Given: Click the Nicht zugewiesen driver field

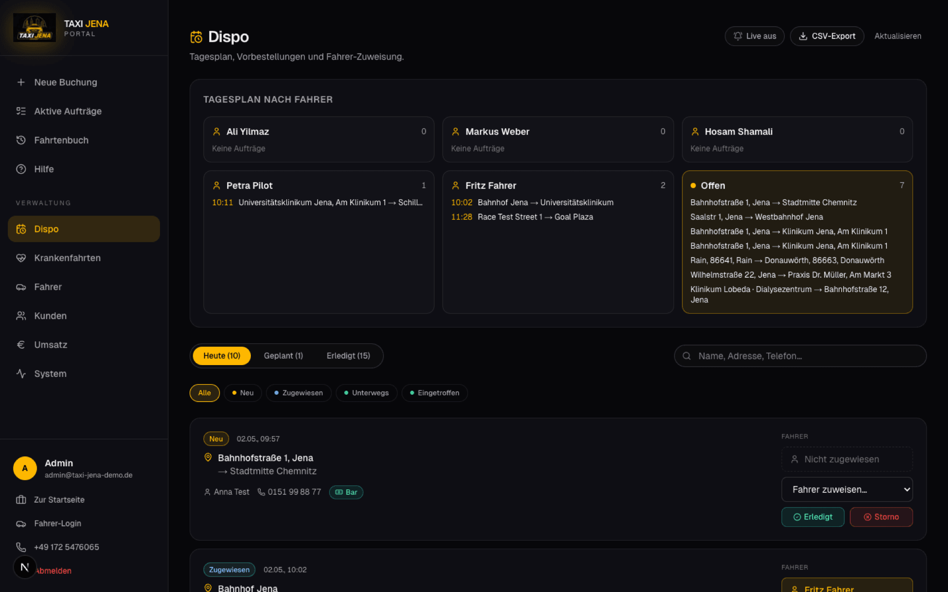Looking at the screenshot, I should tap(847, 459).
